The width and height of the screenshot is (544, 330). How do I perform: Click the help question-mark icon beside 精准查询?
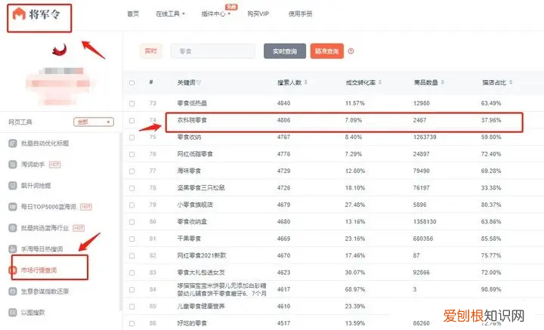(x=351, y=51)
